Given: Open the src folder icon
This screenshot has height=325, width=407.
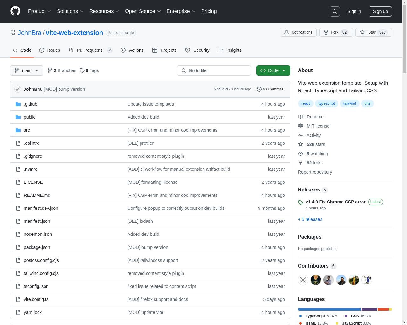Looking at the screenshot, I should [x=18, y=130].
